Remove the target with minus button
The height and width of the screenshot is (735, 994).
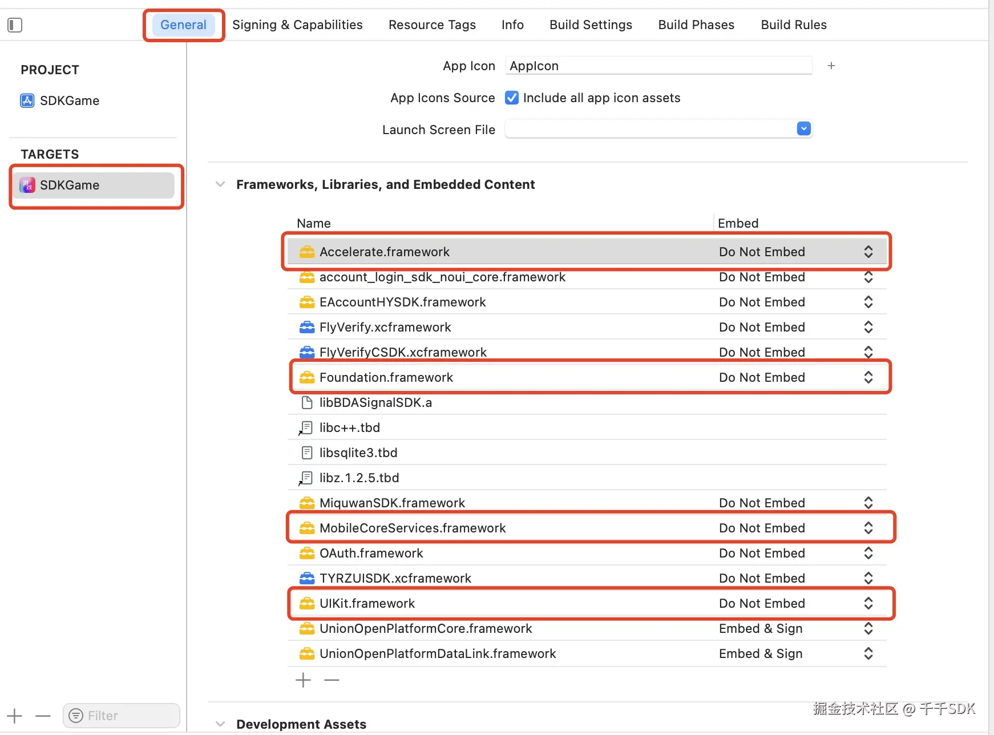tap(43, 716)
